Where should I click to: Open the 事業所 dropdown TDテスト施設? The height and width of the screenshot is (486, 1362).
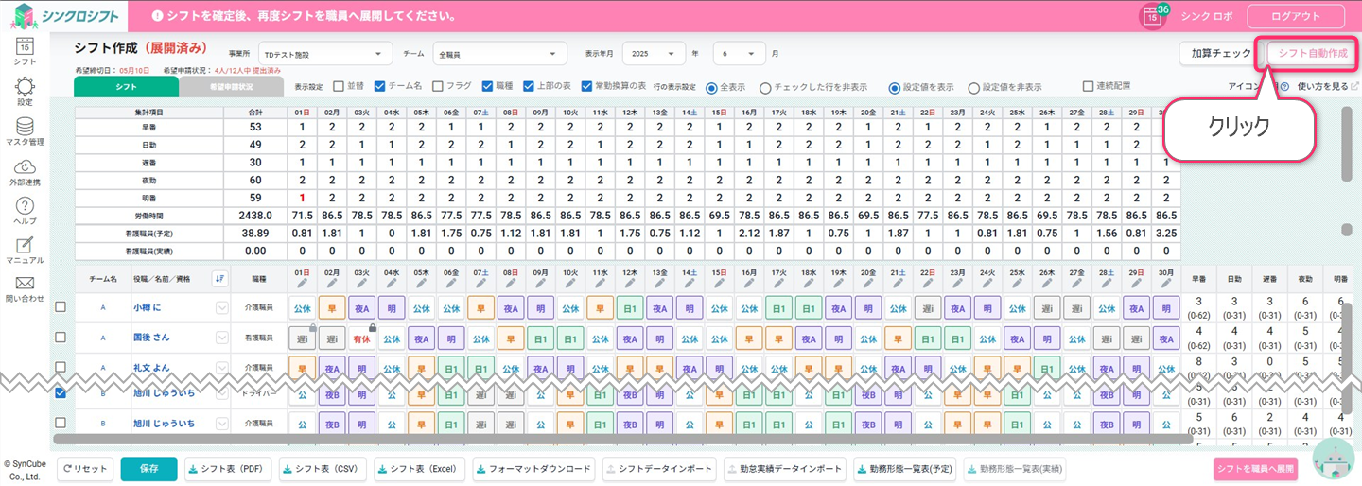click(x=326, y=54)
